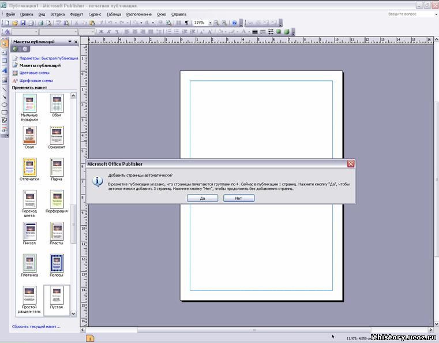Open the Вид menu
439x343 pixels.
[x=42, y=14]
